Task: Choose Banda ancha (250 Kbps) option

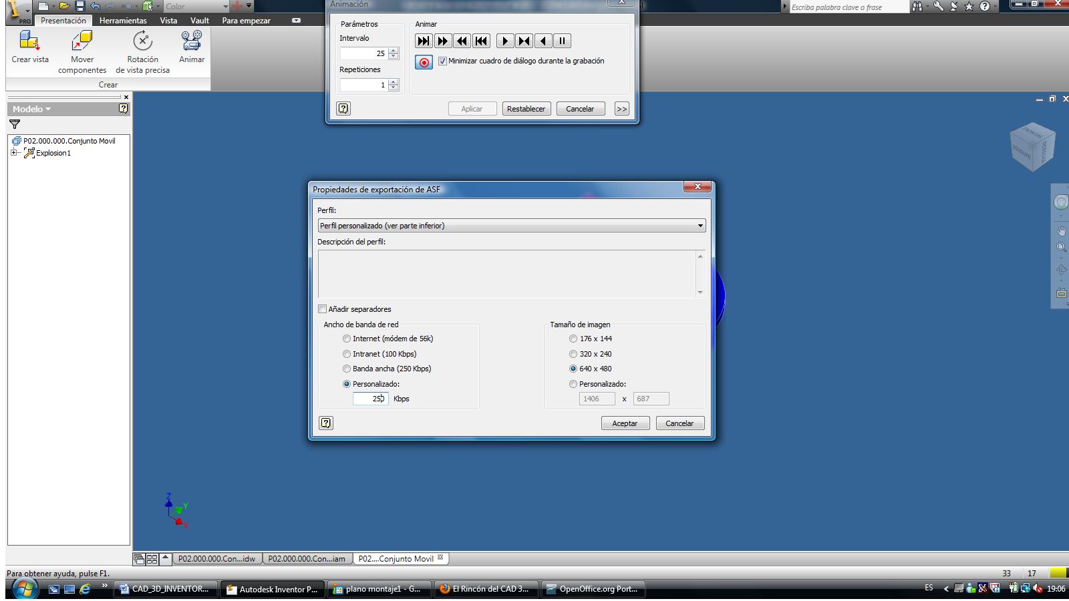Action: [347, 369]
